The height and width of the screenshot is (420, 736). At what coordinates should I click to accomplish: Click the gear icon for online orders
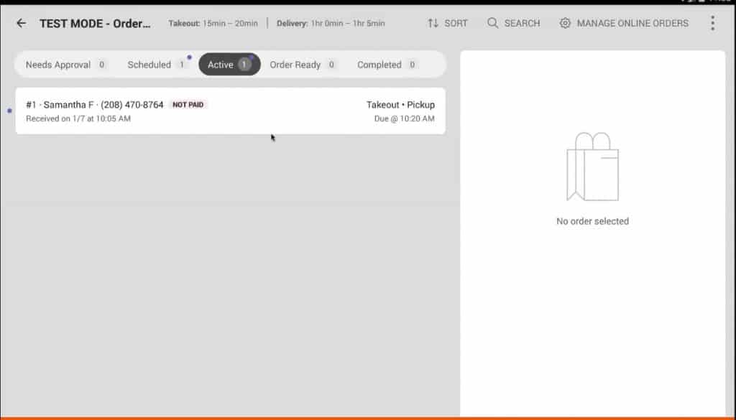click(x=565, y=23)
